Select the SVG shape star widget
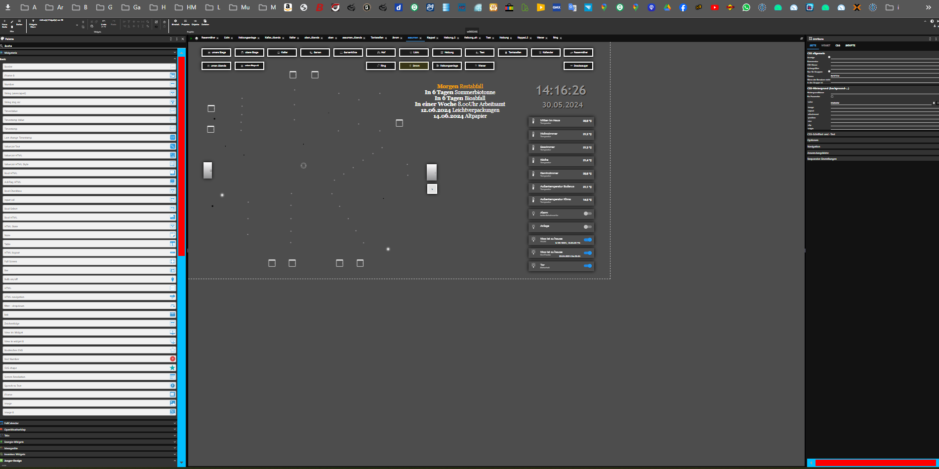939x469 pixels. click(172, 368)
